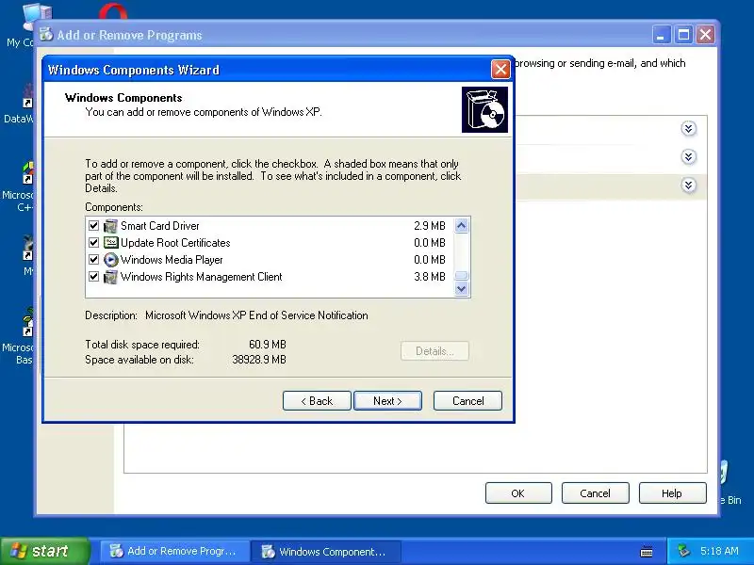Select the Smart Card Driver row text
754x565 pixels.
click(159, 226)
